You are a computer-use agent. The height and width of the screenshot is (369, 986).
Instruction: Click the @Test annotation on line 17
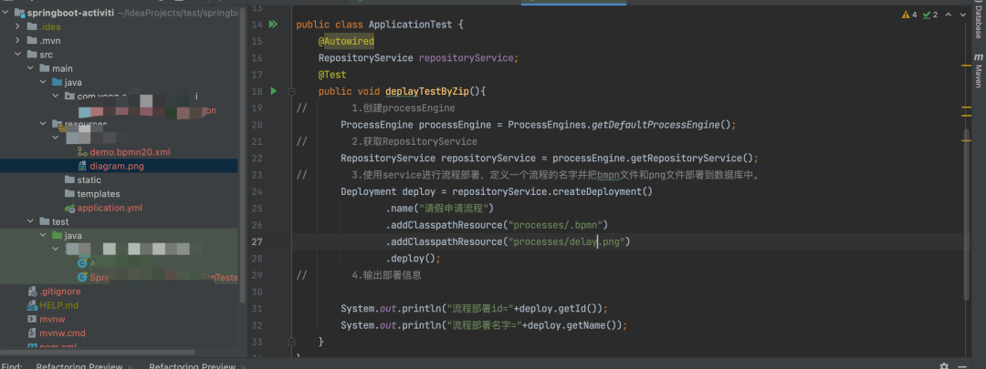(x=332, y=75)
